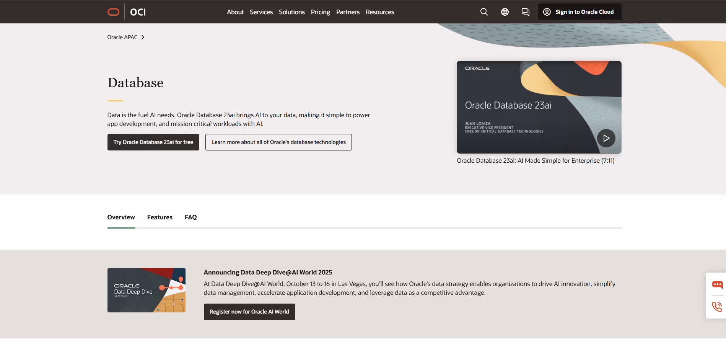This screenshot has width=726, height=348.
Task: Open the Solutions navigation dropdown
Action: point(291,12)
